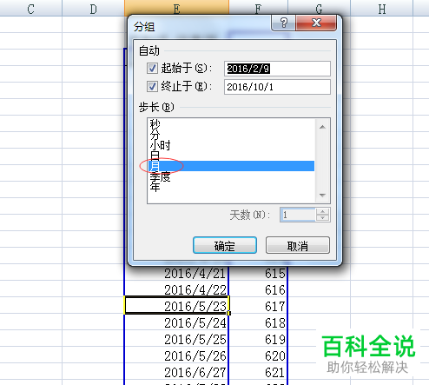
Task: Click cell with date 2016/5/25
Action: (x=176, y=339)
